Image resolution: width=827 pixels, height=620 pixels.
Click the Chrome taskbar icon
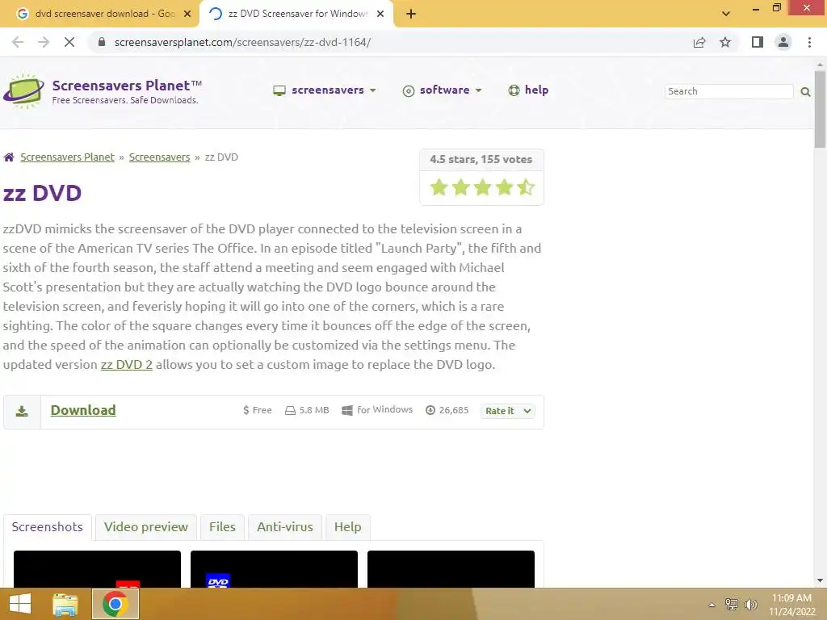point(115,604)
